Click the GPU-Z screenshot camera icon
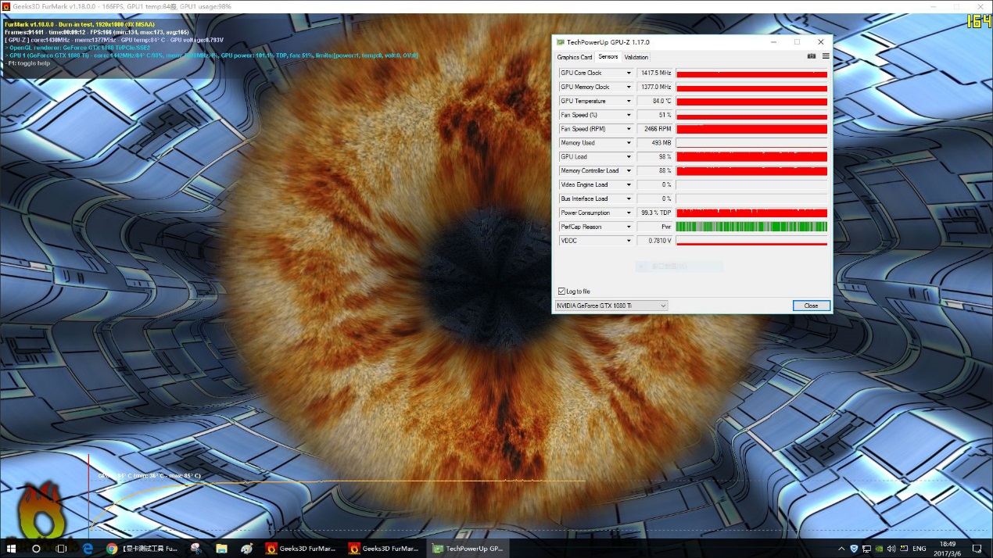Viewport: 993px width, 558px height. click(x=812, y=56)
